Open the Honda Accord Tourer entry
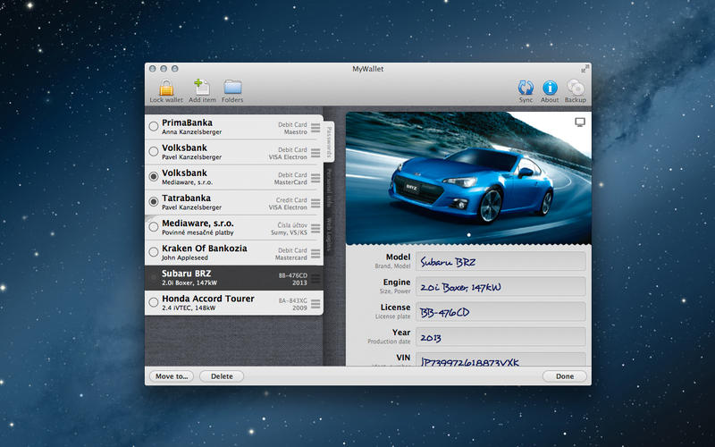The image size is (715, 447). tap(234, 302)
